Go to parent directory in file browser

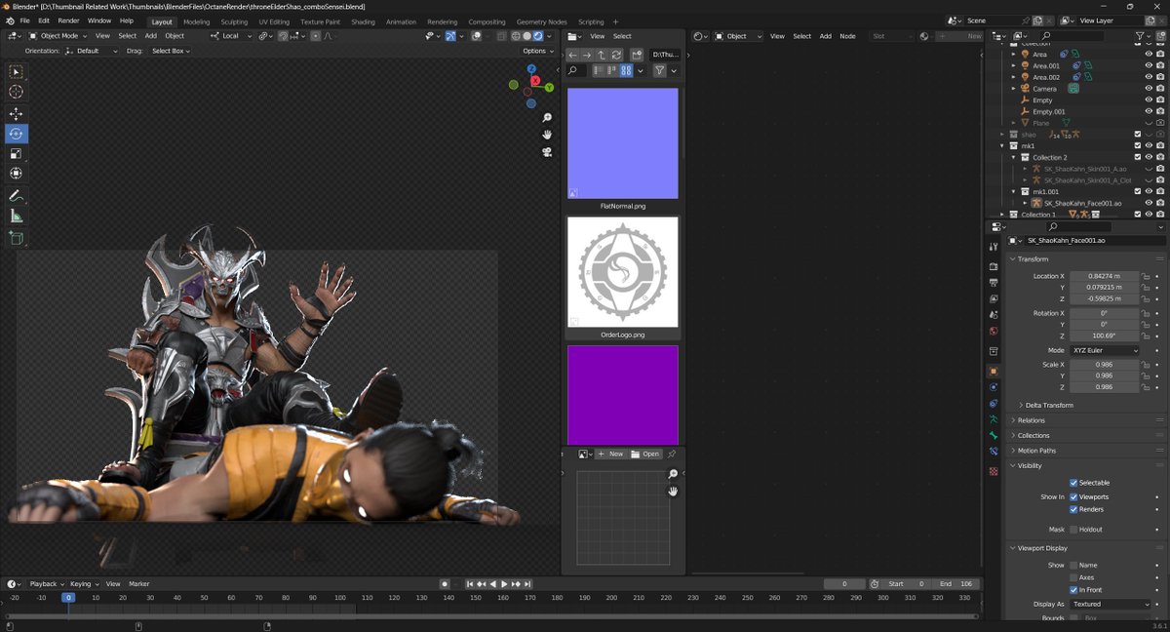[x=602, y=55]
